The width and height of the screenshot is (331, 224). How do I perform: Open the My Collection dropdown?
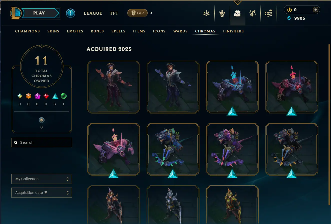coord(42,179)
